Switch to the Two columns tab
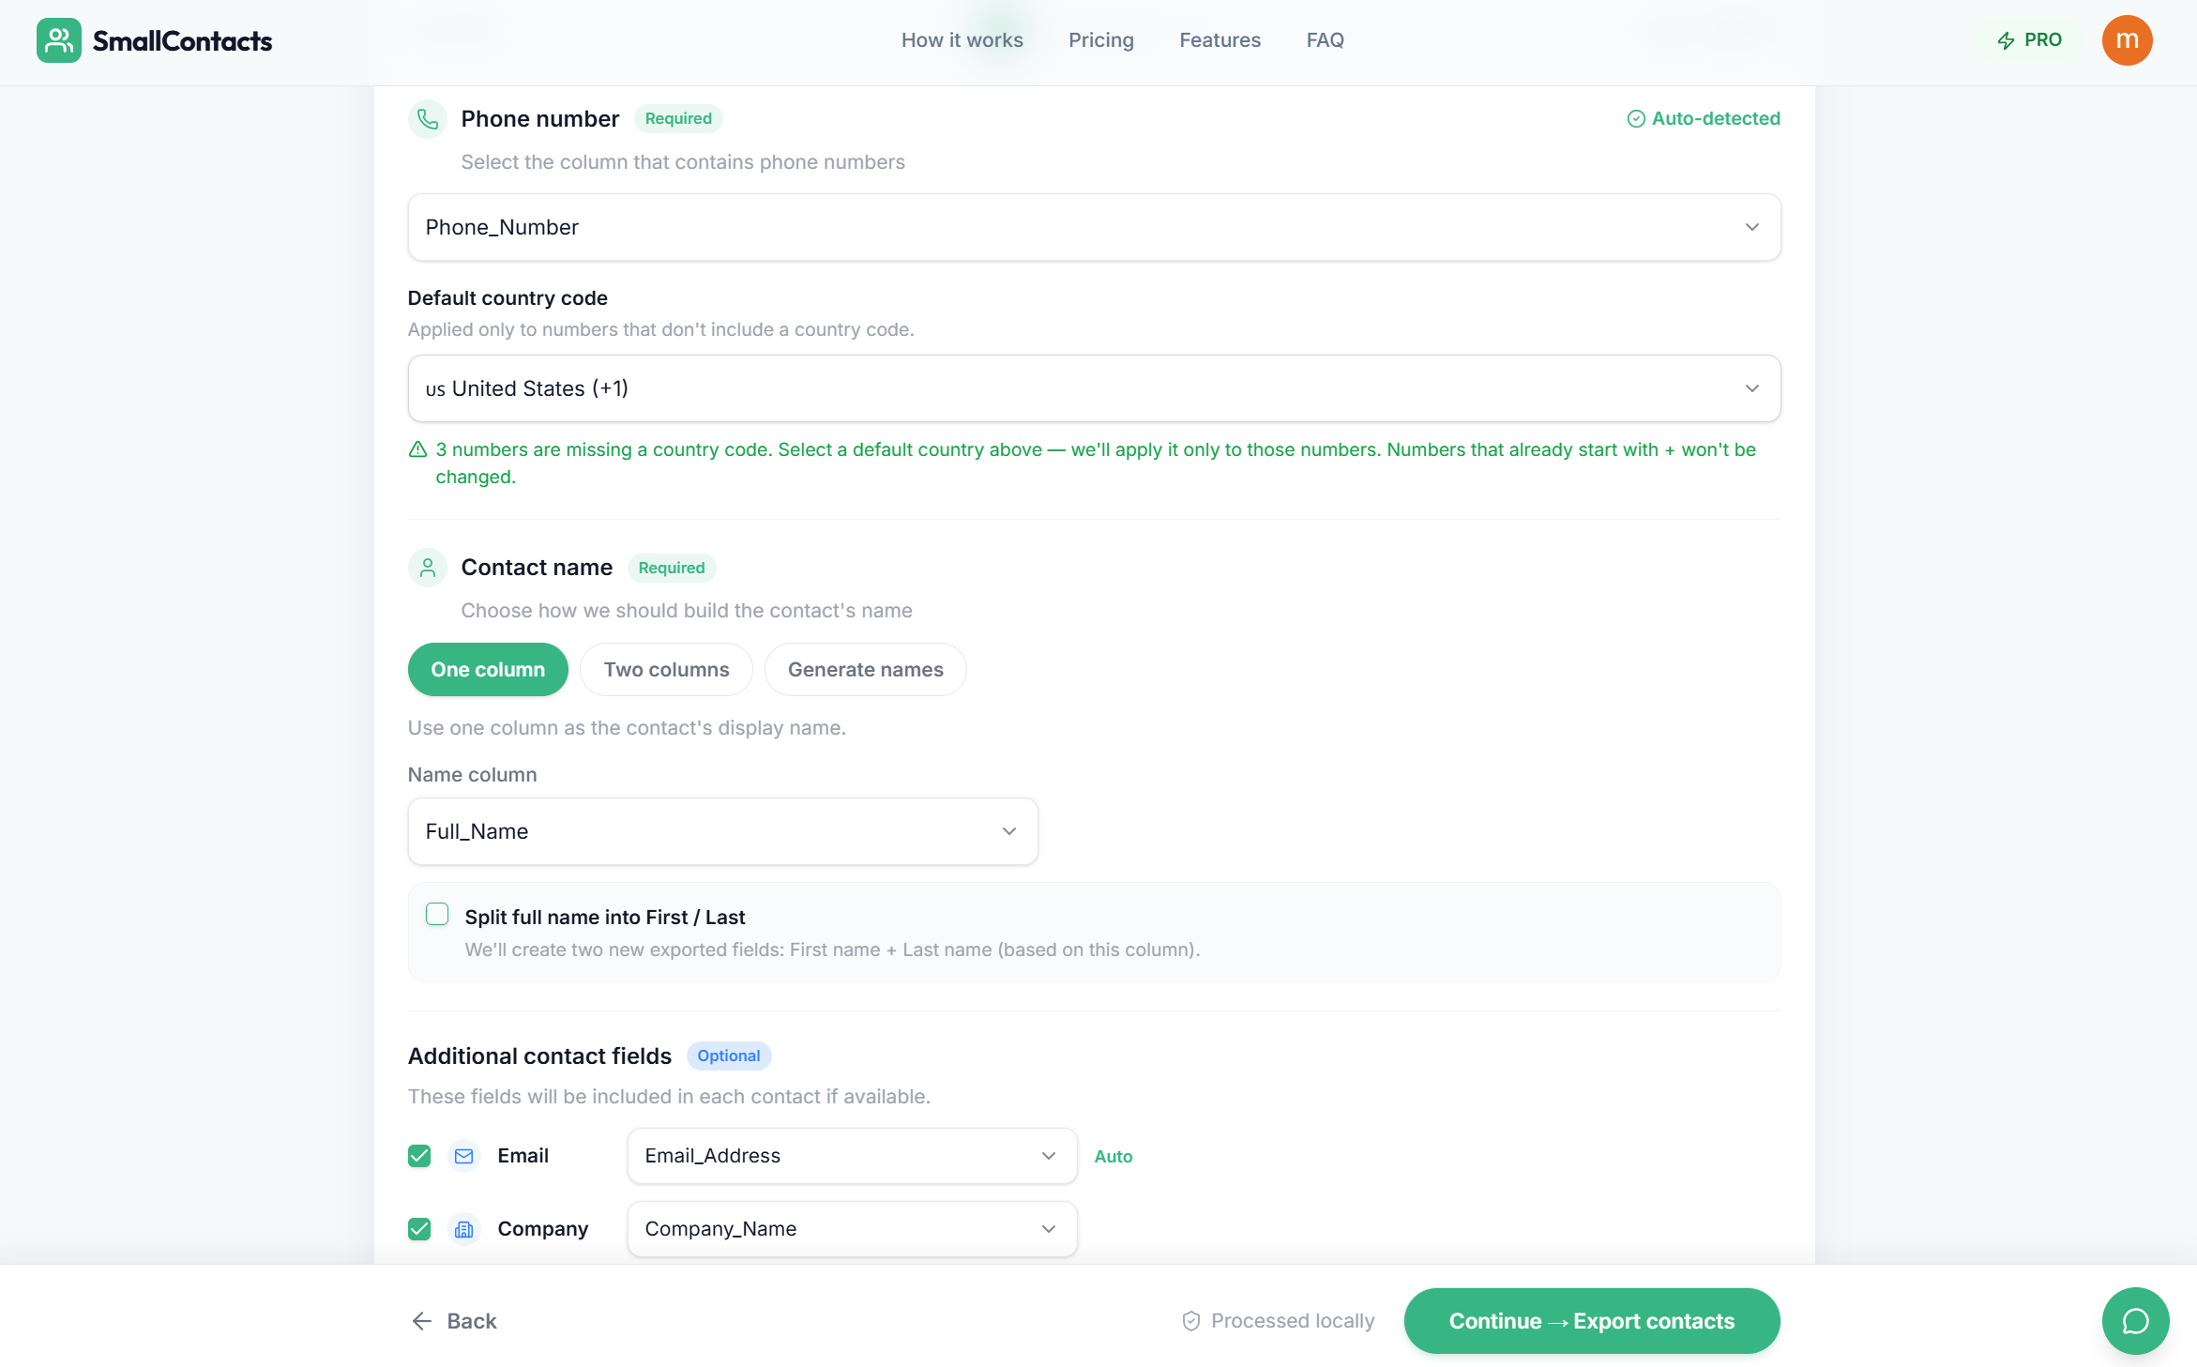The width and height of the screenshot is (2197, 1367). coord(666,669)
